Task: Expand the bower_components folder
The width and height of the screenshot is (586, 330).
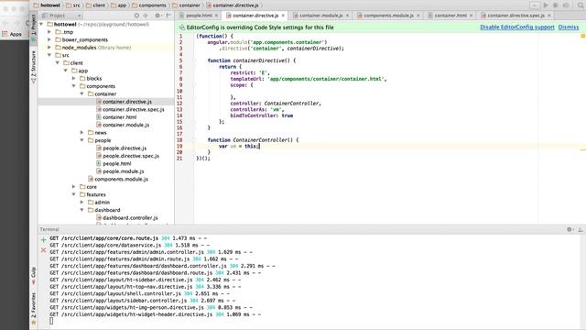Action: pyautogui.click(x=49, y=39)
